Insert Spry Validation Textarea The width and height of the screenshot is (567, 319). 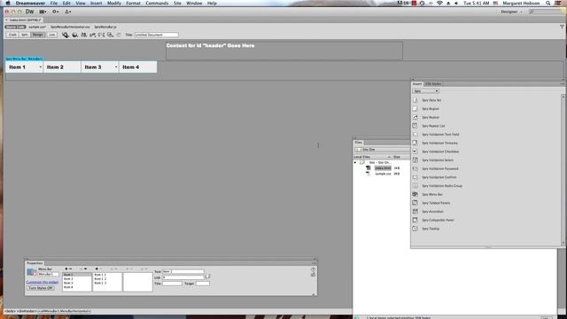[439, 144]
